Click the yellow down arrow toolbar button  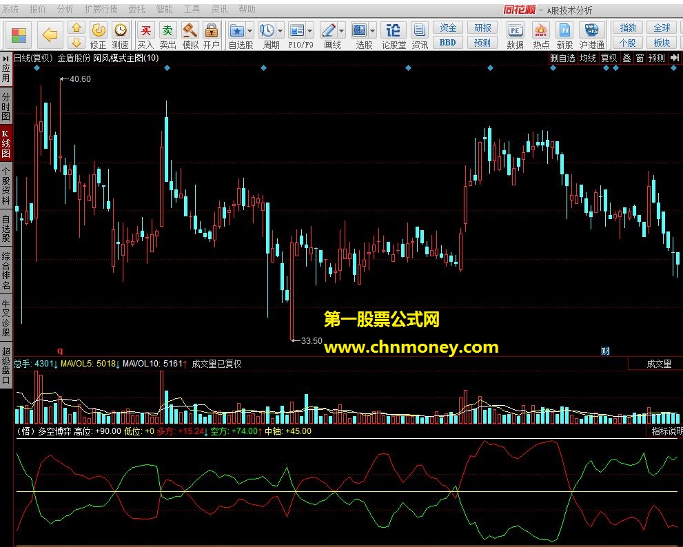[x=77, y=42]
